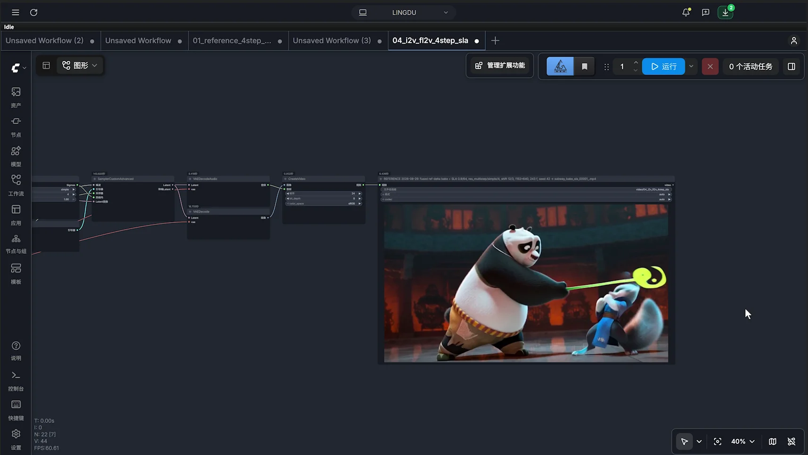The height and width of the screenshot is (455, 808).
Task: Expand the 运行 run options arrow
Action: click(x=691, y=66)
